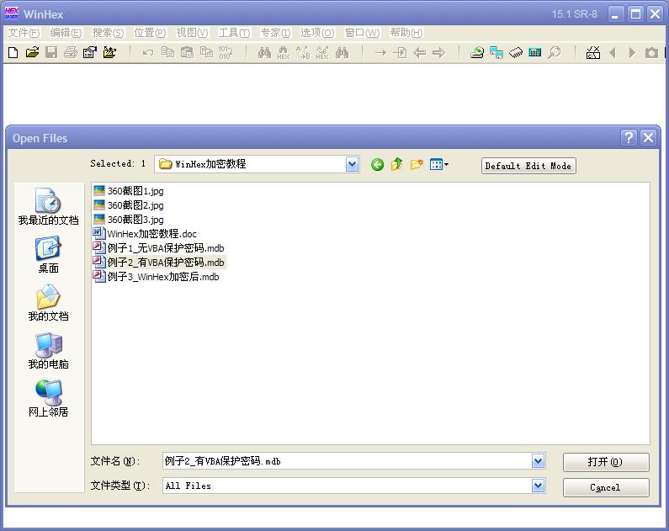
Task: Open the 视图(V) menu
Action: point(192,33)
